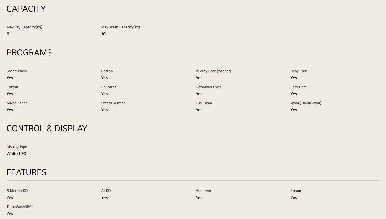
Task: Click the Allergy Care (washer) label
Action: click(213, 71)
